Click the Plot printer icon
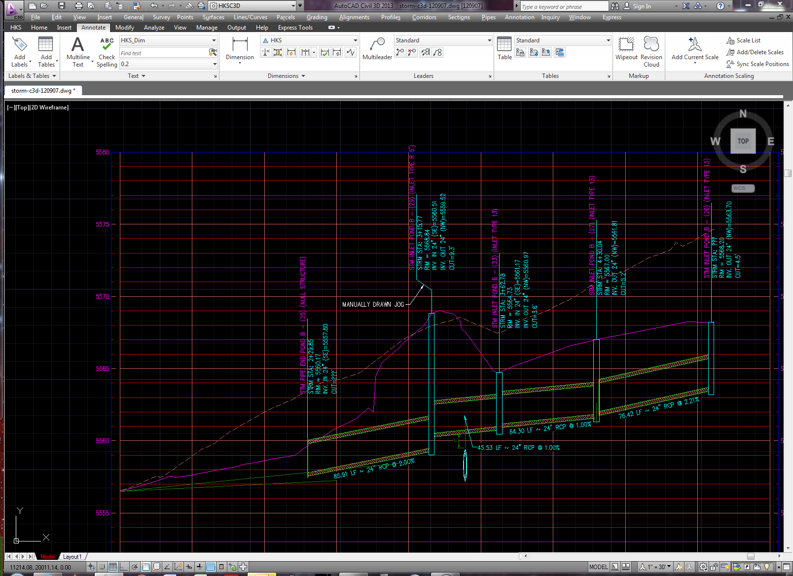Viewport: 793px width, 576px height. click(x=78, y=6)
